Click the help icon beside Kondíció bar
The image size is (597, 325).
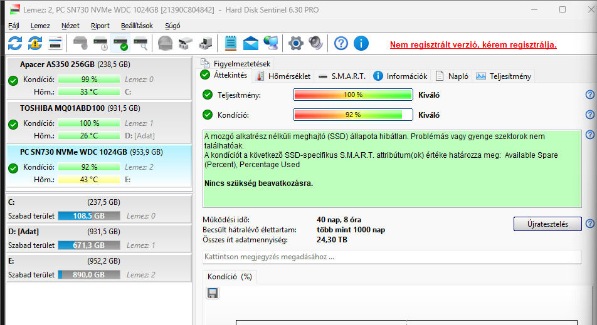pos(589,115)
